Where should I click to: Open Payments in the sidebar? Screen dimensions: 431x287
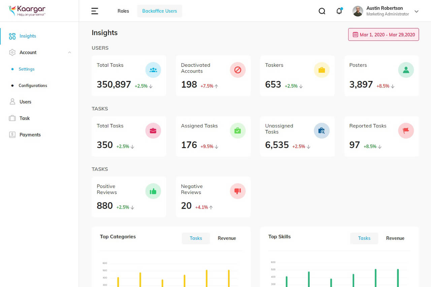30,135
